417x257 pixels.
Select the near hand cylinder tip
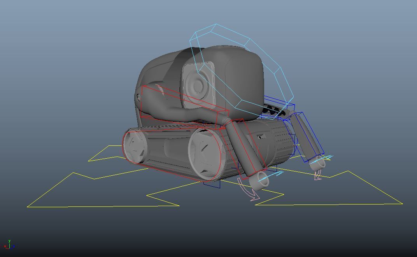pos(259,180)
